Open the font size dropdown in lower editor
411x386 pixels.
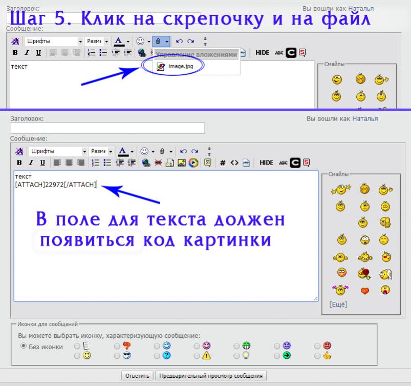point(99,151)
